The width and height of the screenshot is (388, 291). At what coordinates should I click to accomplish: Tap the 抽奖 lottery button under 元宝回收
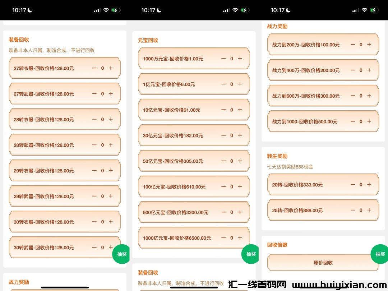(250, 254)
